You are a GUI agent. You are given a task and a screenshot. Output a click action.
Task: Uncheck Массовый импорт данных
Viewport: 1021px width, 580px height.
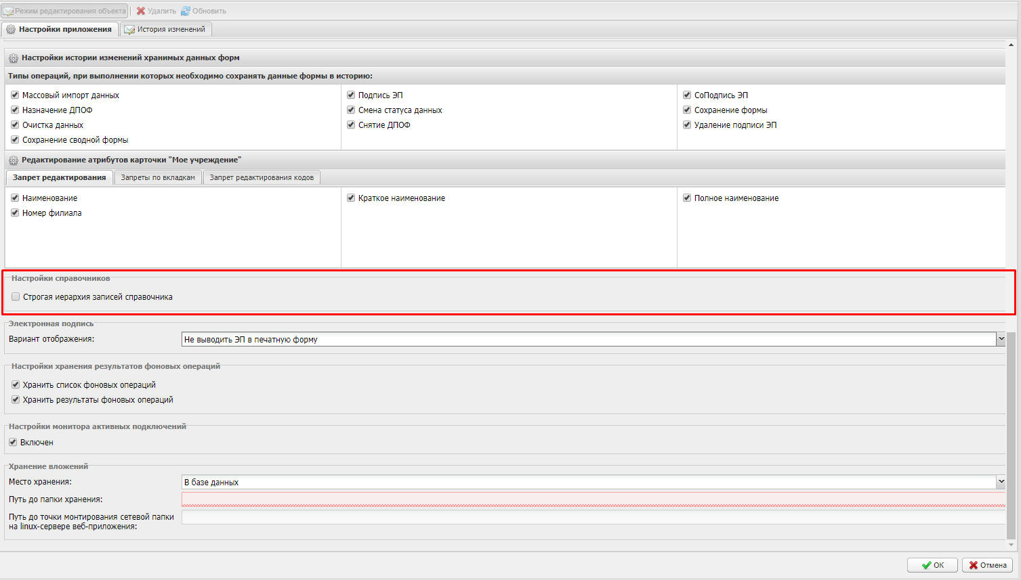pyautogui.click(x=15, y=95)
